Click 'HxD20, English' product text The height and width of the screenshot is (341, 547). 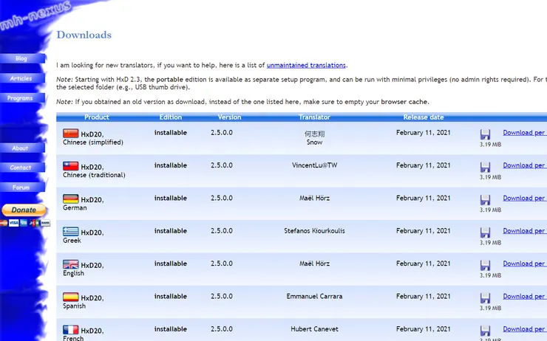pos(84,269)
